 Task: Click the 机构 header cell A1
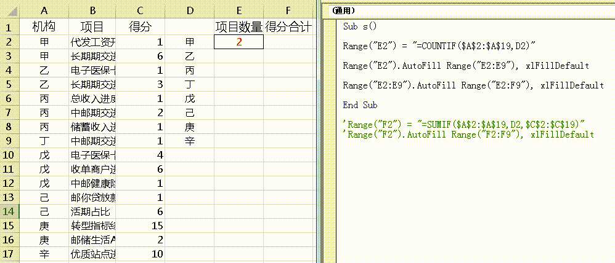tap(44, 28)
